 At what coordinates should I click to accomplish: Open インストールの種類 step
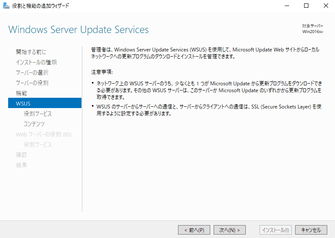point(36,62)
